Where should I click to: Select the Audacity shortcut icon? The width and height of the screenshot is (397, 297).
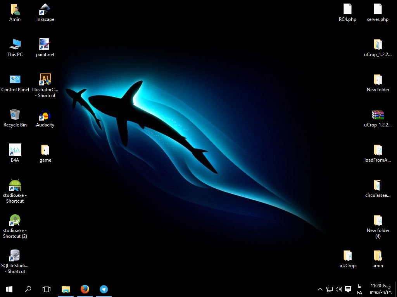coord(45,115)
